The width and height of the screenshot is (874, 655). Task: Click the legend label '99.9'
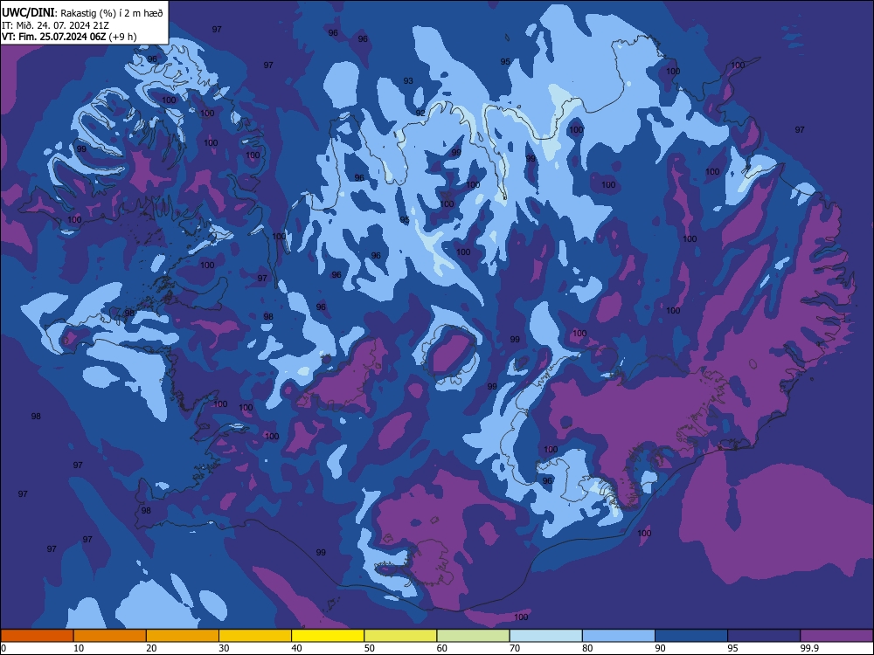pos(809,648)
